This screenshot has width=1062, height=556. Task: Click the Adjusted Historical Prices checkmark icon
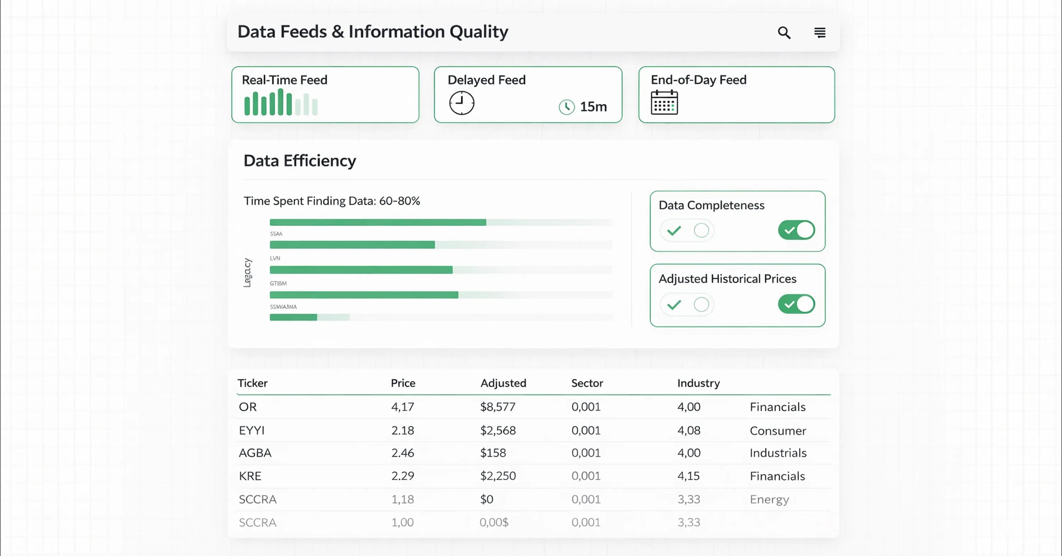pyautogui.click(x=674, y=305)
